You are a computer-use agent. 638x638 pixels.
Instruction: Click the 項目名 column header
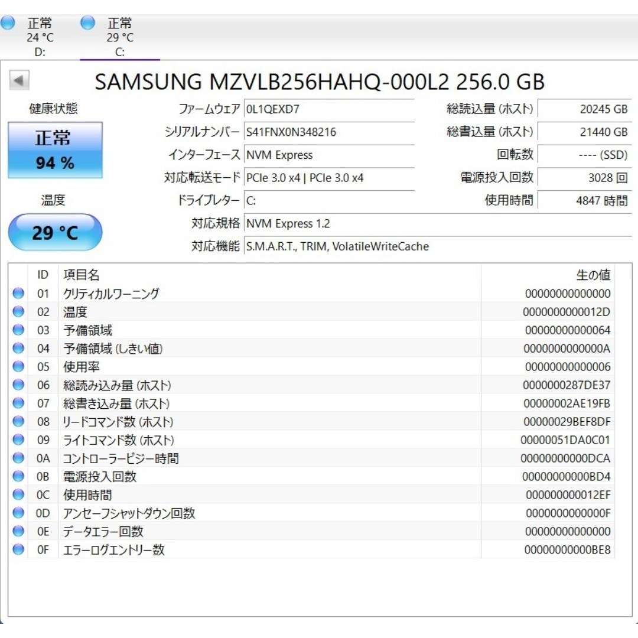(x=270, y=275)
